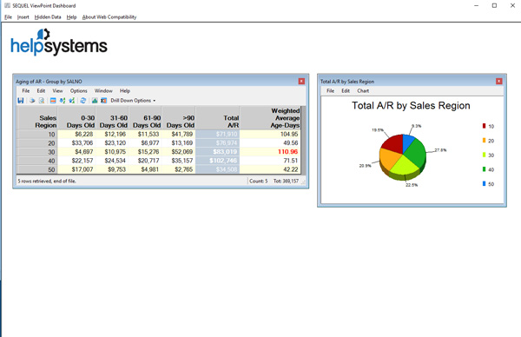The width and height of the screenshot is (521, 337).
Task: Click the Save icon in table toolbar
Action: pyautogui.click(x=21, y=101)
